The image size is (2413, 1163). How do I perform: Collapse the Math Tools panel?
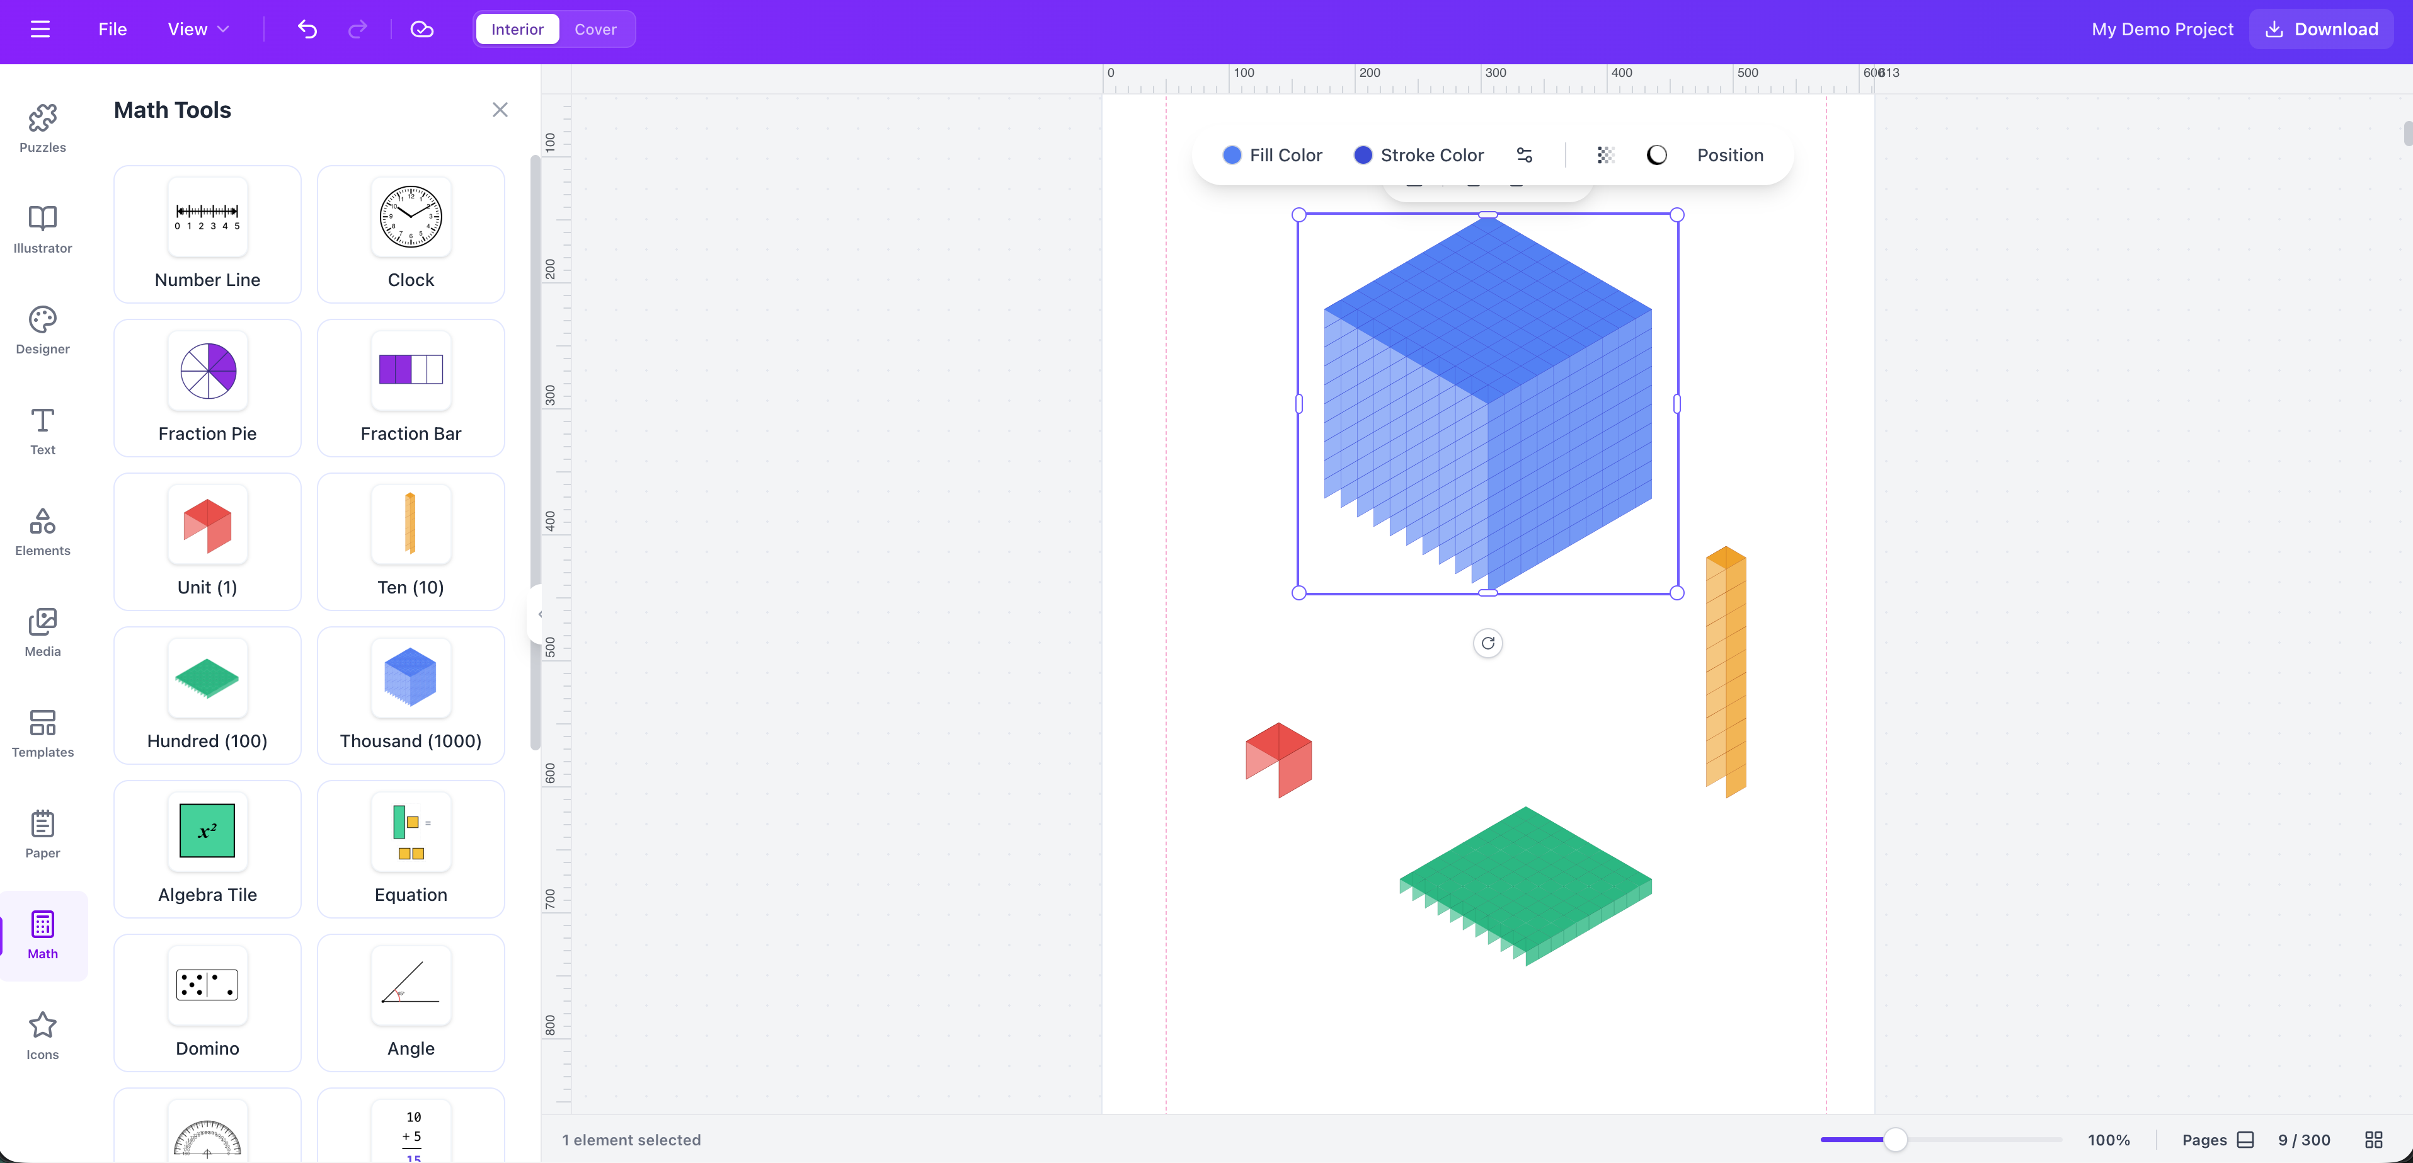pyautogui.click(x=499, y=110)
